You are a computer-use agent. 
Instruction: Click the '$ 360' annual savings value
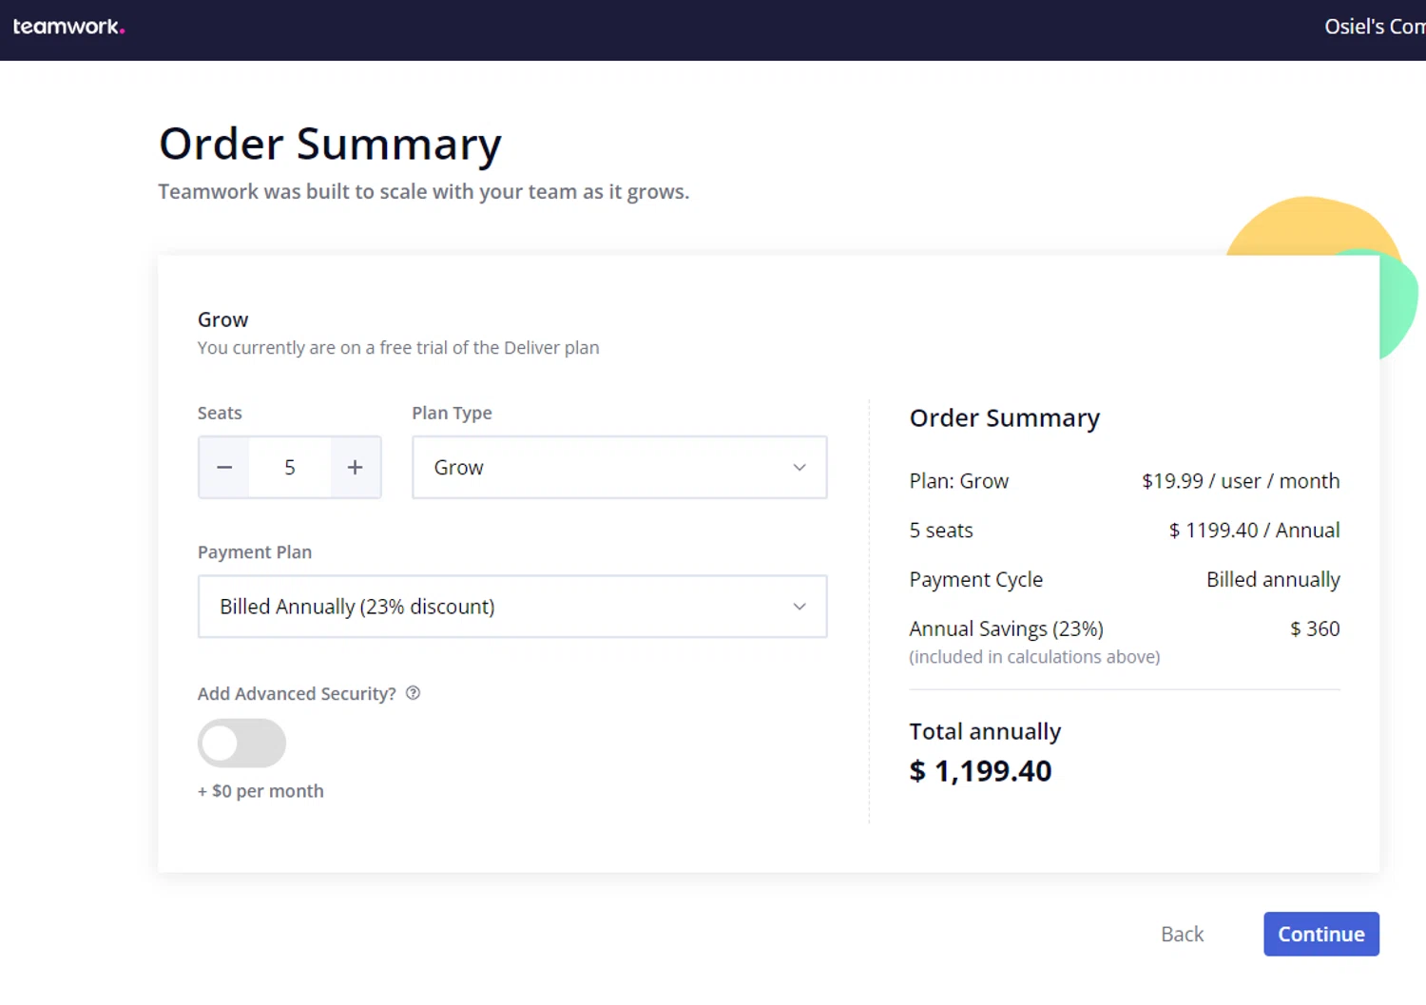1315,628
